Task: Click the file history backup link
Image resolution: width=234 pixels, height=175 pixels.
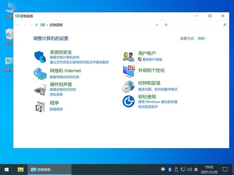Action: click(79, 62)
